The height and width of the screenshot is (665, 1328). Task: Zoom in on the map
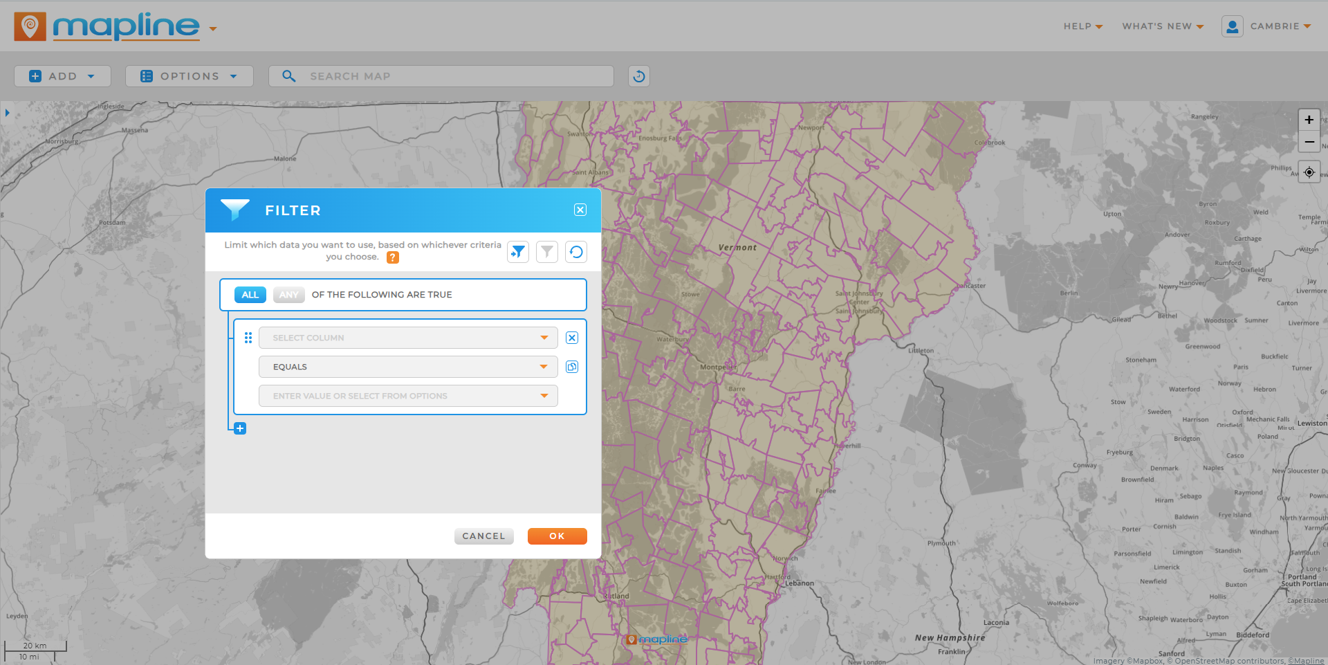[1309, 120]
